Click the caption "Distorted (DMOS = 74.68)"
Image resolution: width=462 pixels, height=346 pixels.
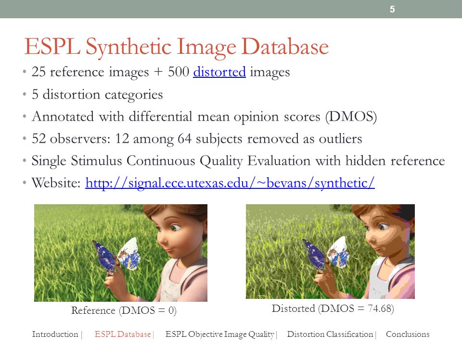(x=333, y=309)
